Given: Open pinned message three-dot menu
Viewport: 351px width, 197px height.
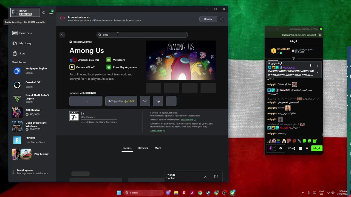Looking at the screenshot, I should point(318,66).
